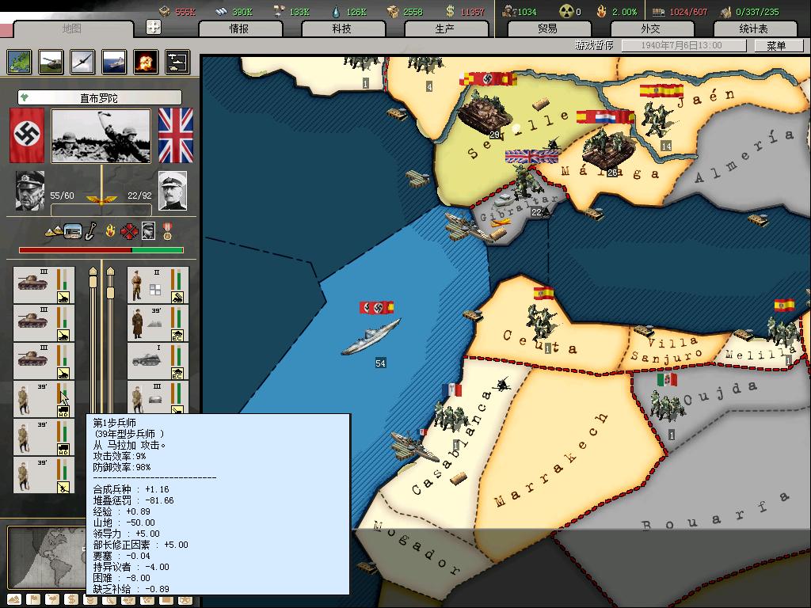This screenshot has width=811, height=608.
Task: Select the tank stack 26 in Málaga
Action: (x=609, y=149)
